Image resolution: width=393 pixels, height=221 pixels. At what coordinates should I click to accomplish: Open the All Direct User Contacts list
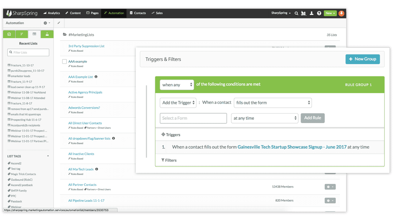pyautogui.click(x=85, y=123)
